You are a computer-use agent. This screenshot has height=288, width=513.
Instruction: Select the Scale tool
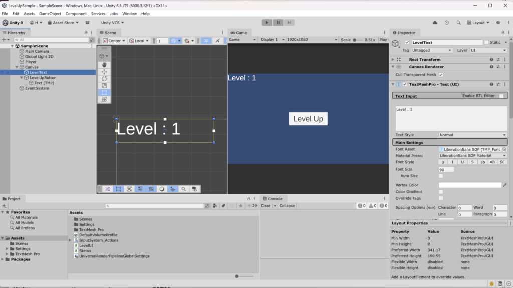point(104,86)
